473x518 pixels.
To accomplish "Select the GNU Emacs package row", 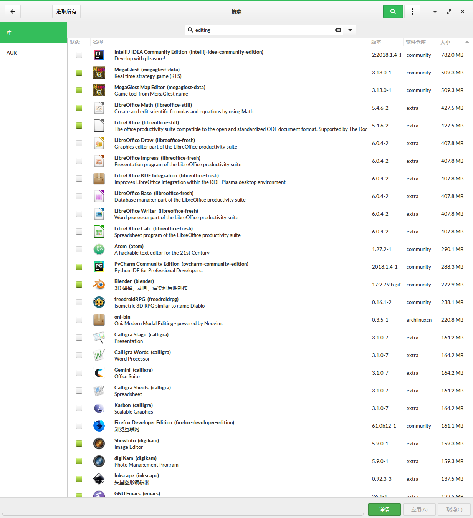I will [270, 493].
